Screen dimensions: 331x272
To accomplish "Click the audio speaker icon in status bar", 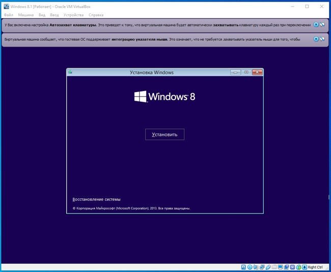I will 256,267.
